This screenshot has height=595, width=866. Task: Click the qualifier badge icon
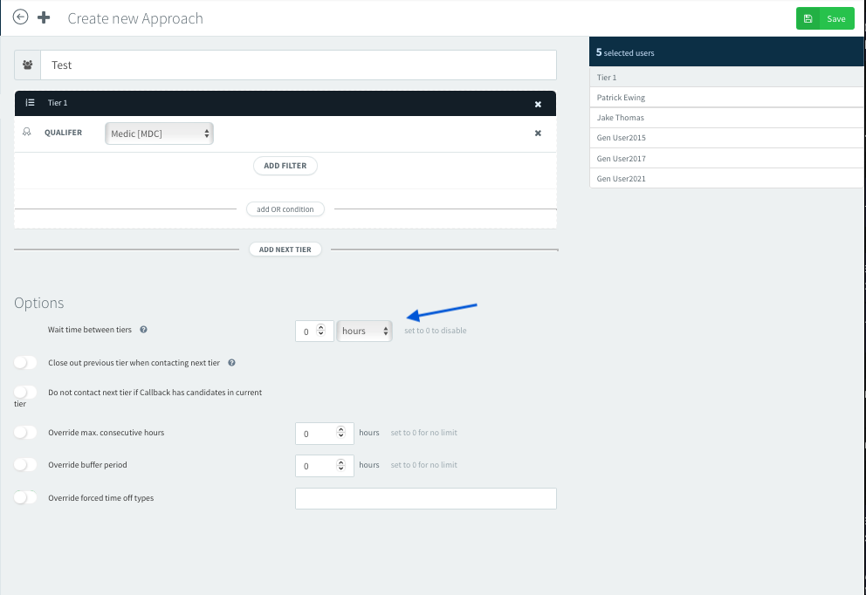coord(26,132)
